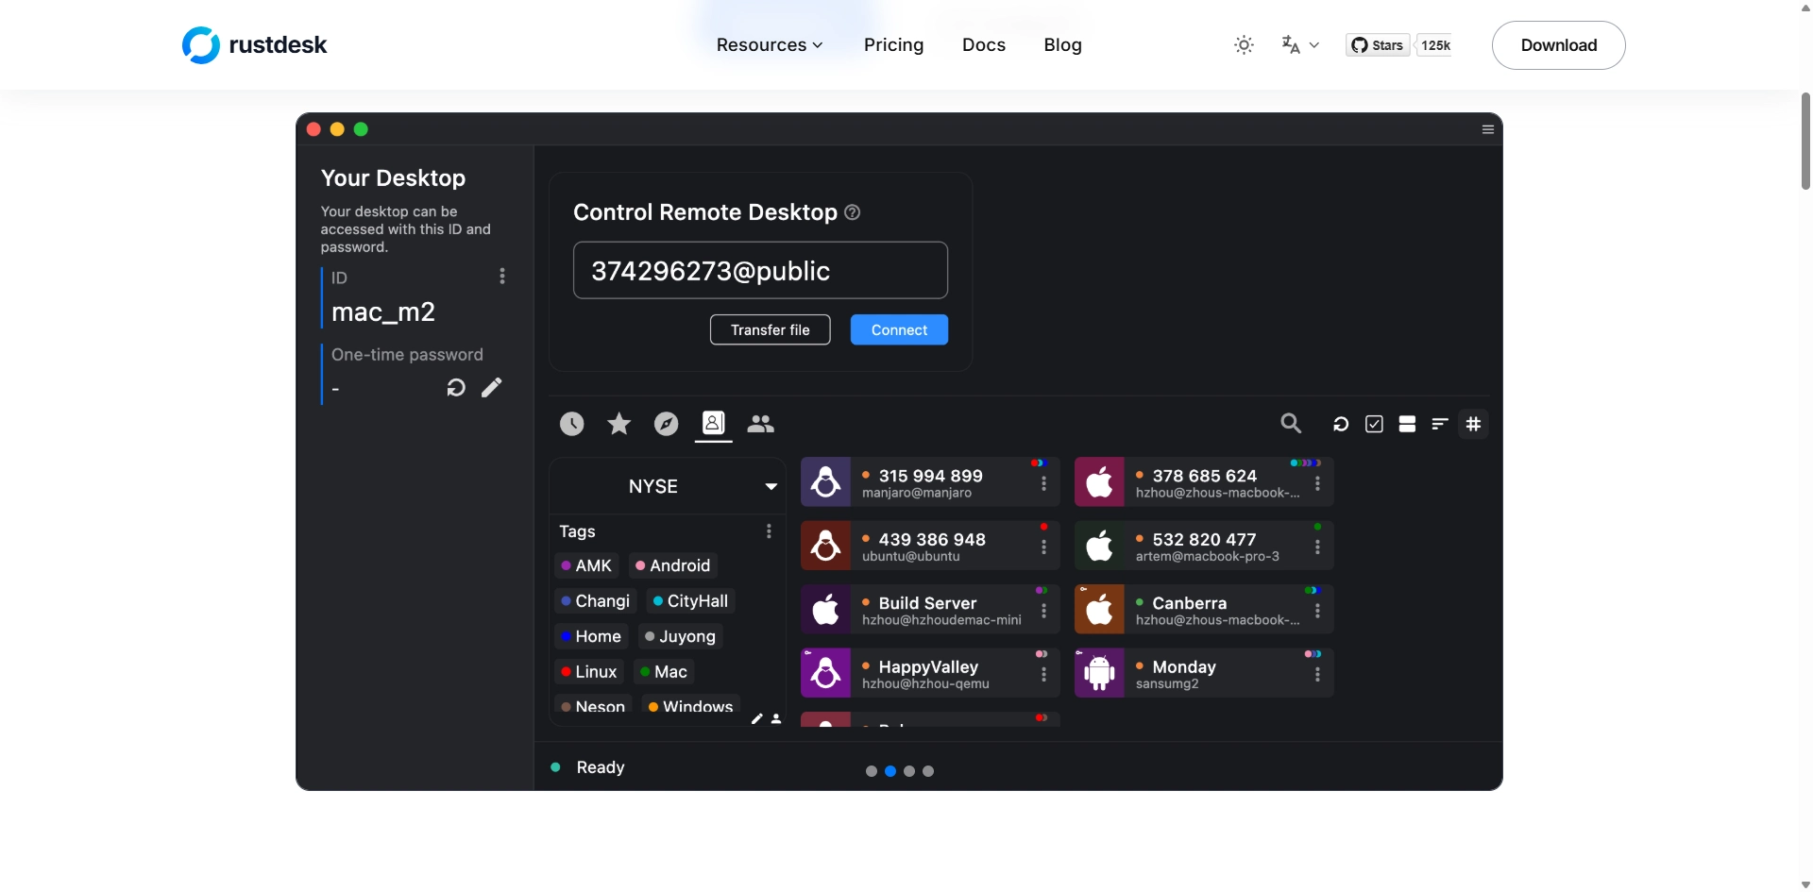The width and height of the screenshot is (1813, 892).
Task: Refresh the one-time password
Action: (x=456, y=388)
